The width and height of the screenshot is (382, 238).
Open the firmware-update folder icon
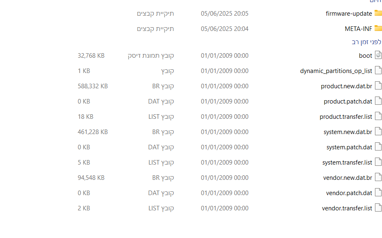(x=378, y=13)
